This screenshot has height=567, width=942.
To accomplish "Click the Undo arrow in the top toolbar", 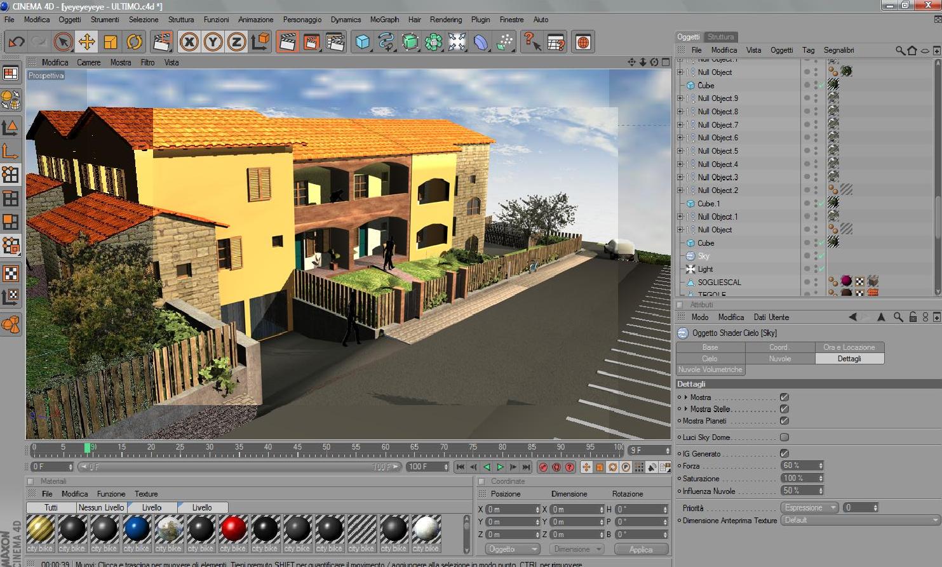I will [x=16, y=42].
